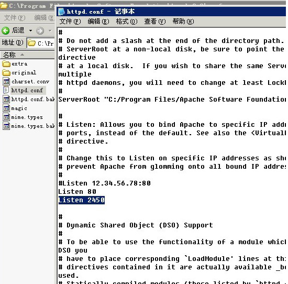Viewport: 288px width, 284px height.
Task: Expand the Back history dropdown arrow
Action: point(30,30)
